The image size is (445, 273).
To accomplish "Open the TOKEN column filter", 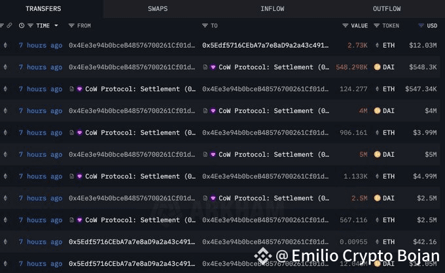I will (x=376, y=25).
